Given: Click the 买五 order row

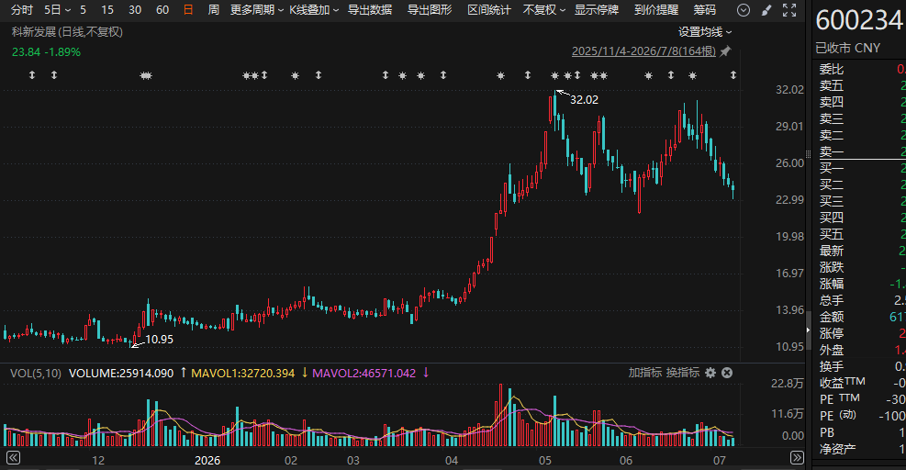Looking at the screenshot, I should [860, 234].
